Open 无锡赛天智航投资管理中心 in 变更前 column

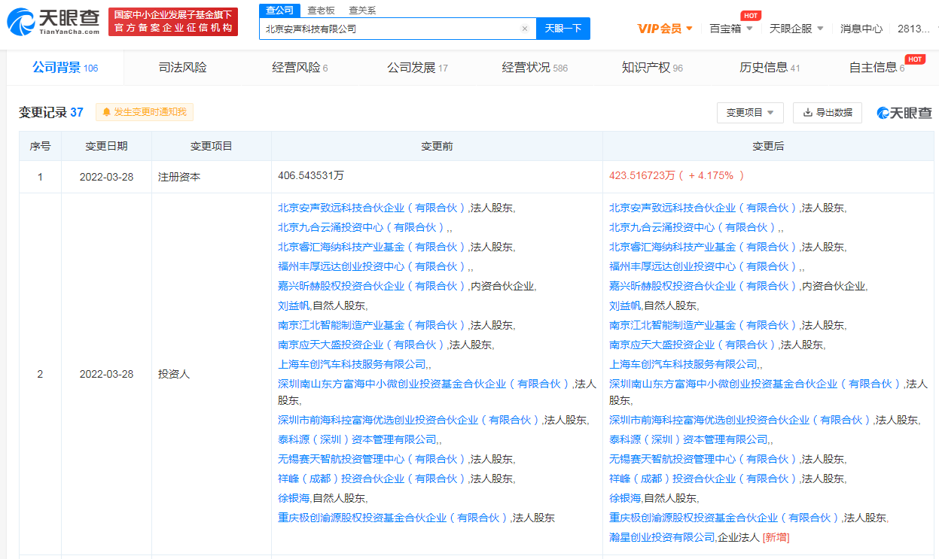(373, 459)
